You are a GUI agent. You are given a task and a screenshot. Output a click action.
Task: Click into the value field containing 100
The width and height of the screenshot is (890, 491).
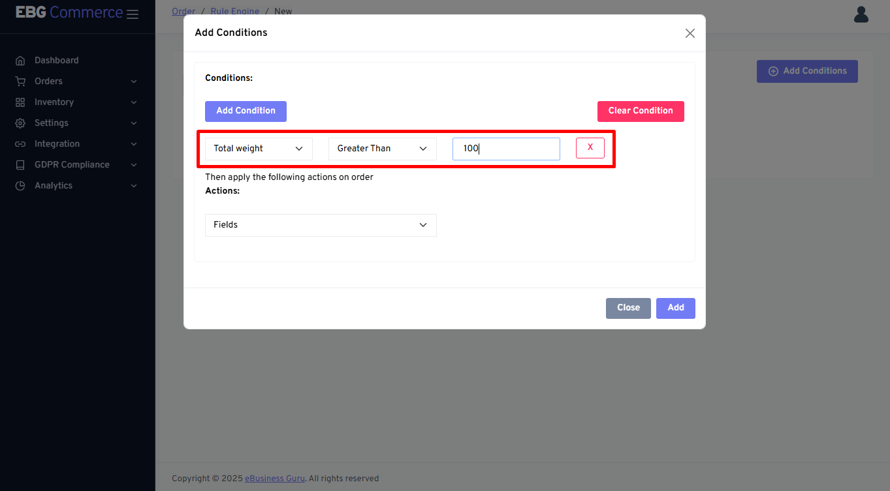[x=506, y=149]
